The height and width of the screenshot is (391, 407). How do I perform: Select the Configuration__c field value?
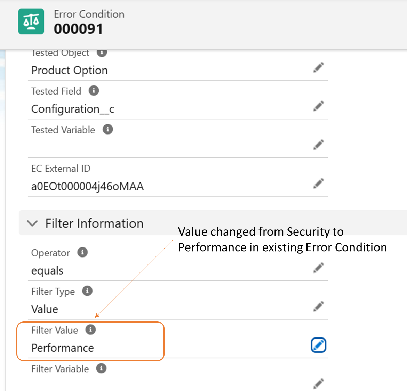tap(73, 109)
